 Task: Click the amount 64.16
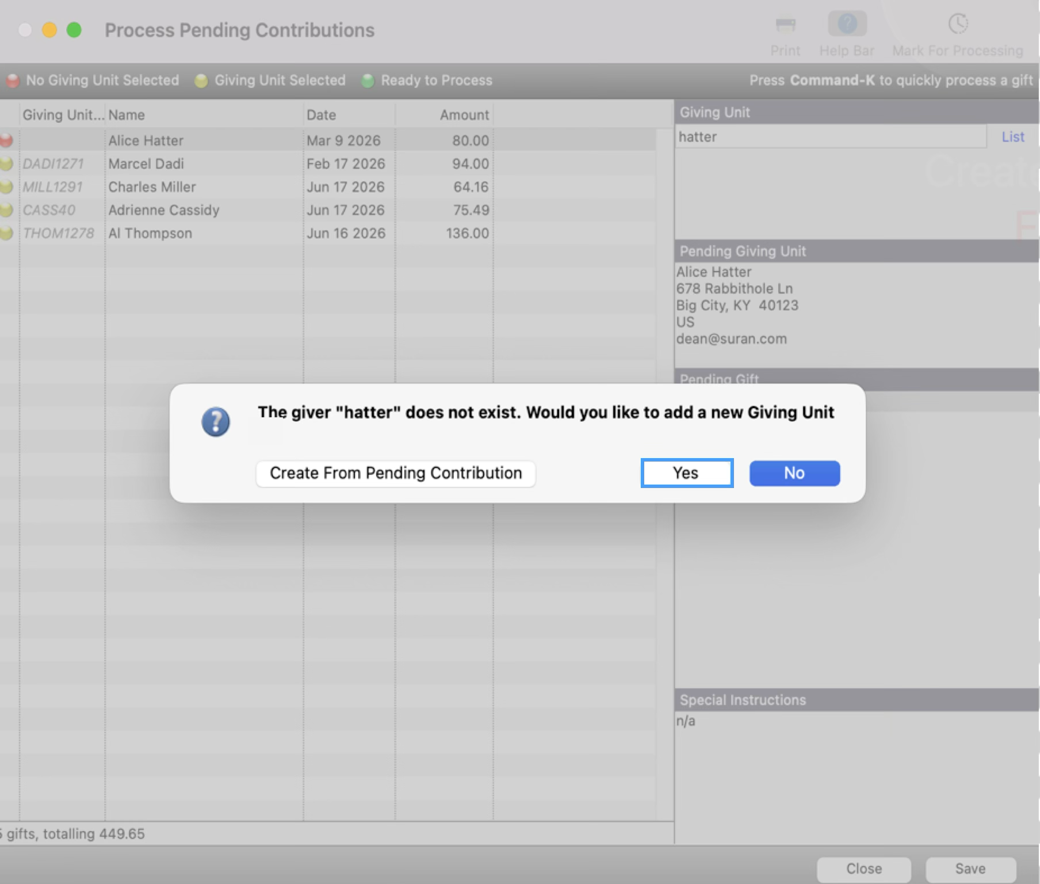(x=471, y=187)
